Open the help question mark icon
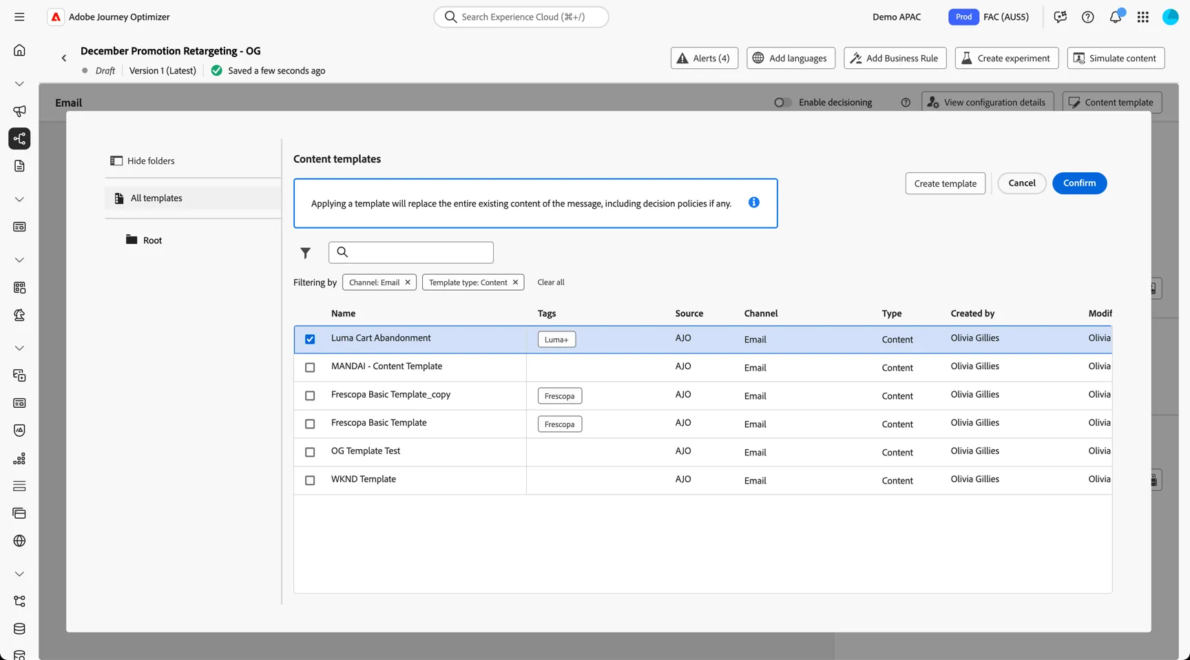Screen dimensions: 1190x660 point(1087,17)
